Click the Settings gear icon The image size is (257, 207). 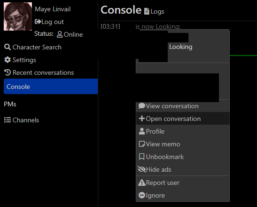pyautogui.click(x=8, y=60)
